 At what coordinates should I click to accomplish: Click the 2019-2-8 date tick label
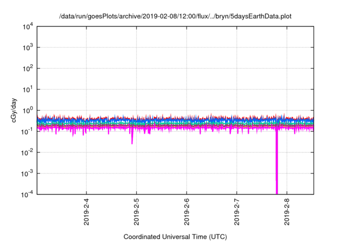(287, 212)
